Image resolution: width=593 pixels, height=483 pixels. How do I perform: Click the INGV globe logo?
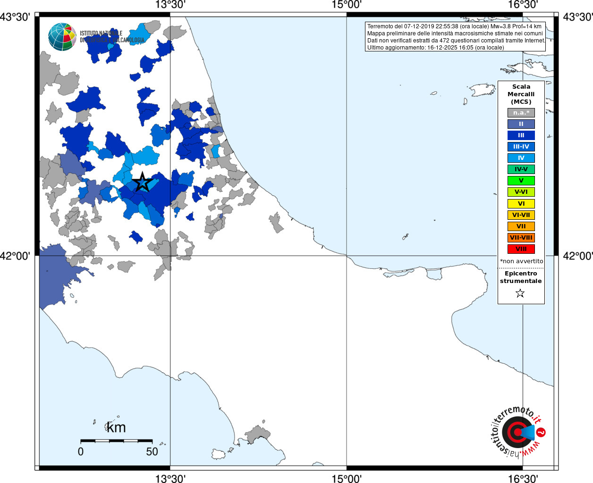point(62,37)
